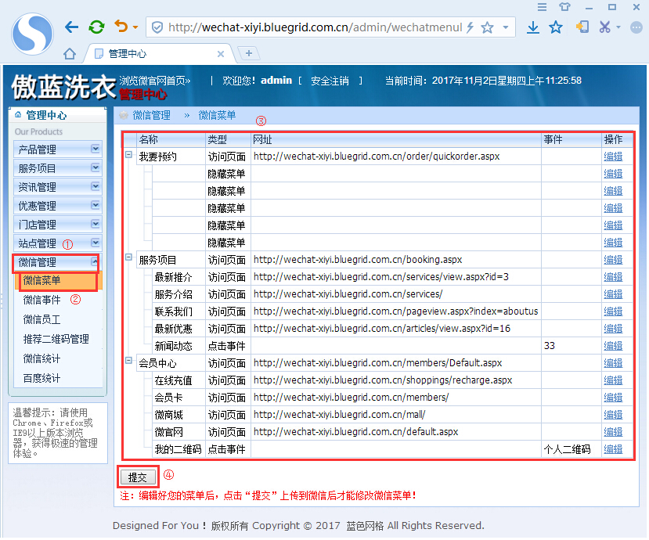
Task: Click the home icon below the toolbar
Action: [71, 55]
